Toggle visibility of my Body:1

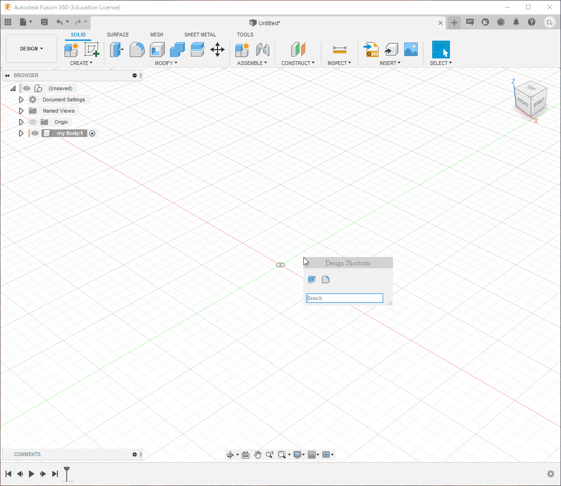[x=35, y=133]
